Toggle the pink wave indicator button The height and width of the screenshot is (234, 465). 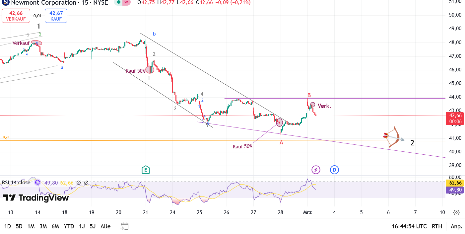pos(126,2)
